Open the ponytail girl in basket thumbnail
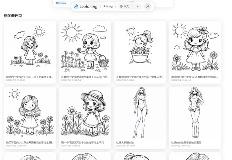 click(140, 47)
